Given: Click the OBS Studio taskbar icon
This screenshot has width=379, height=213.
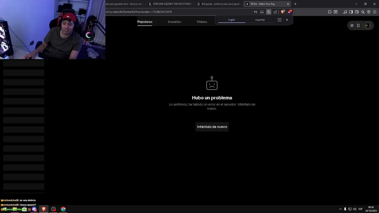Looking at the screenshot, I should 54,209.
